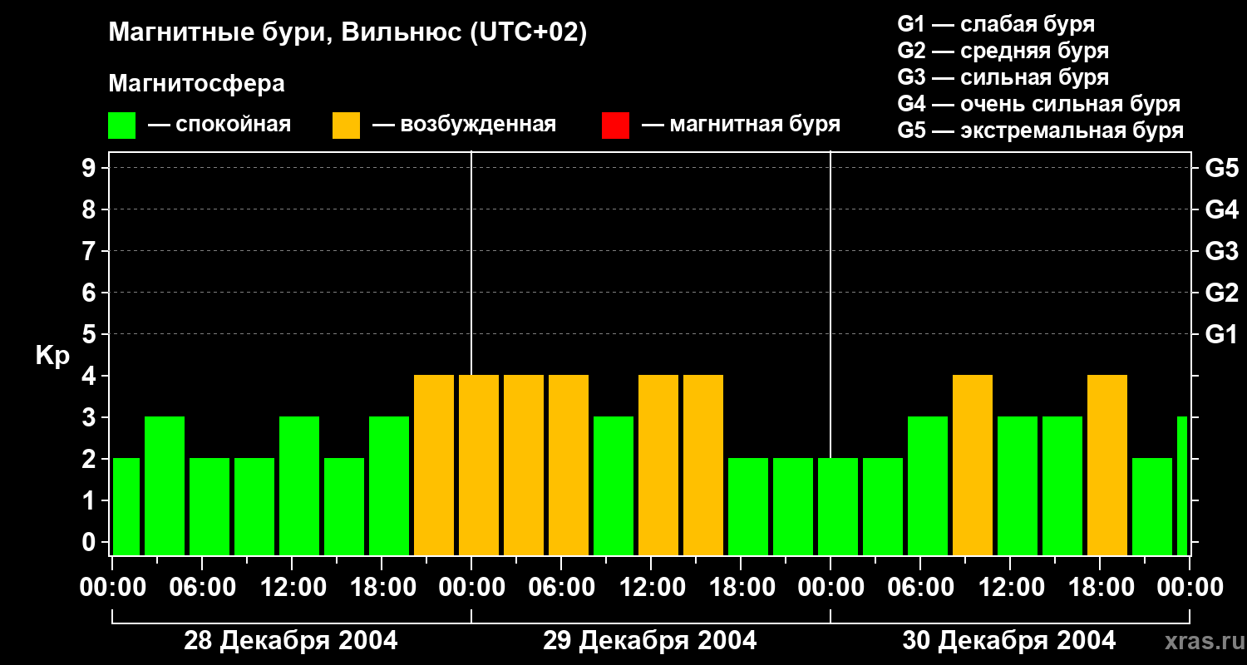The height and width of the screenshot is (665, 1247).
Task: Select the 'G2 — средняя буря' line
Action: pyautogui.click(x=1003, y=51)
